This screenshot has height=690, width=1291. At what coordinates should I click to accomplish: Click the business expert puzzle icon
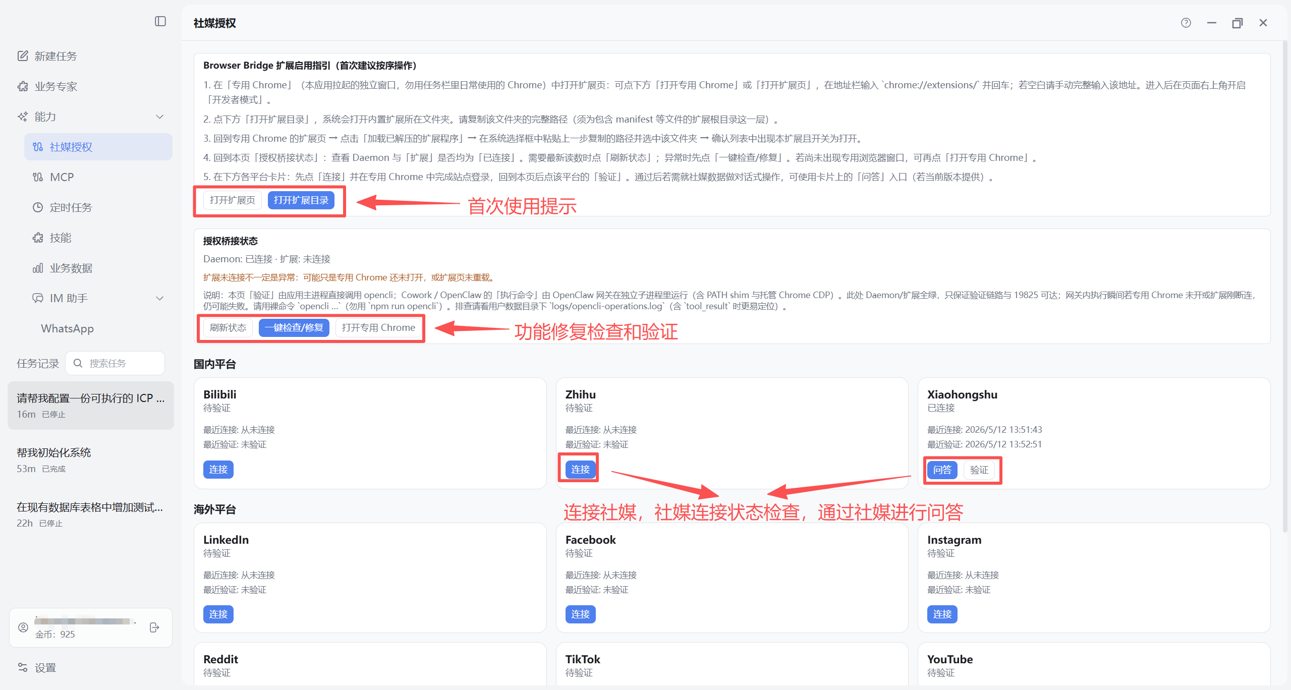click(23, 86)
